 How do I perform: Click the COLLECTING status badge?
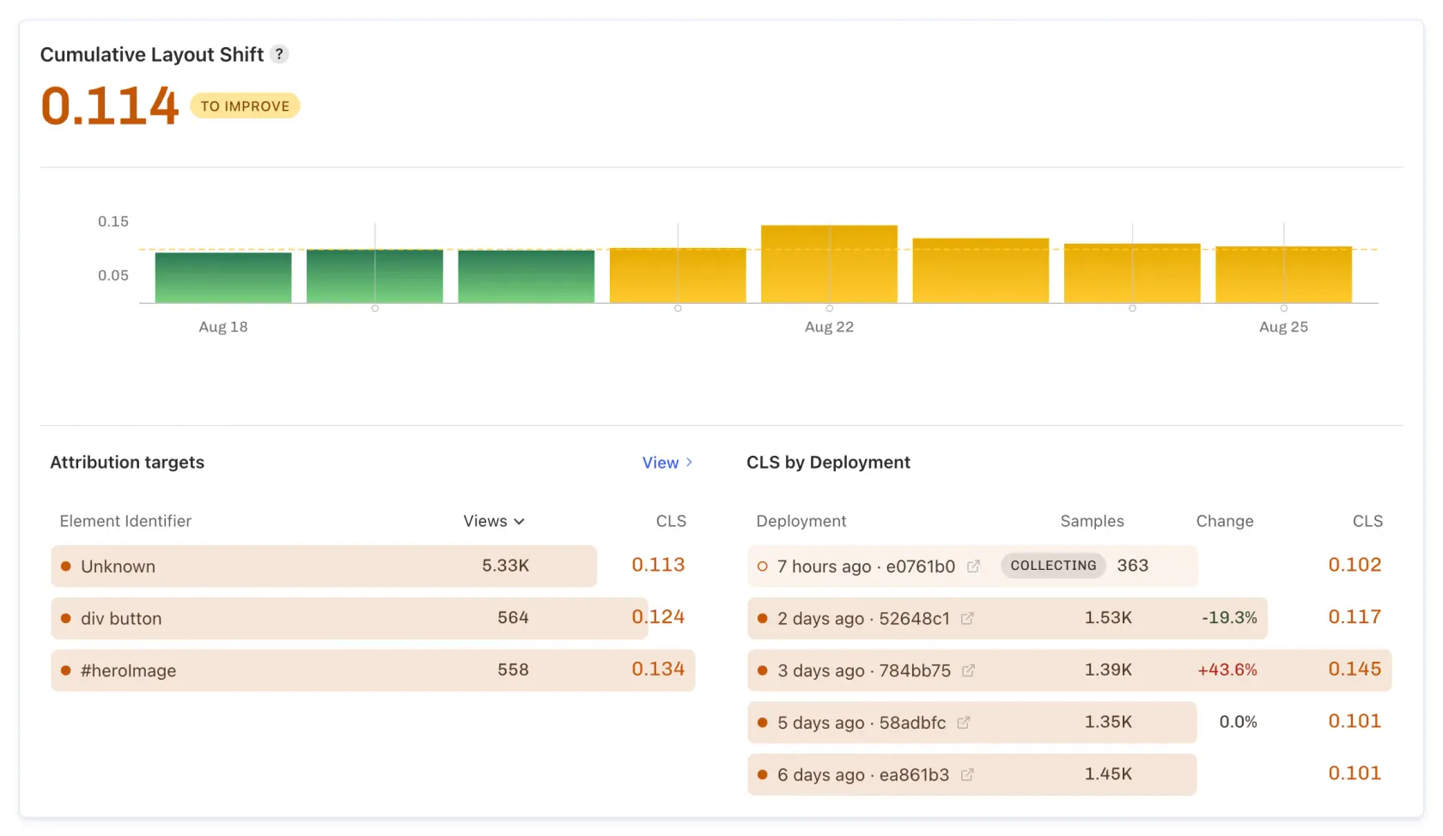(x=1053, y=566)
